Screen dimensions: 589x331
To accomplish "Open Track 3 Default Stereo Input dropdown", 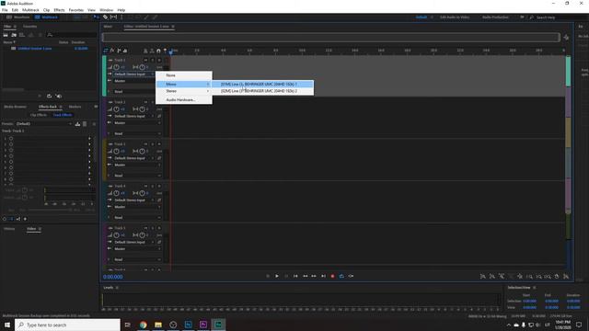I will click(133, 158).
